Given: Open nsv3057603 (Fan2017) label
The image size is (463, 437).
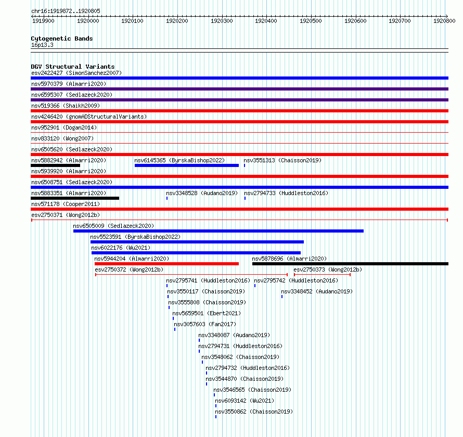Looking at the screenshot, I should pyautogui.click(x=205, y=324).
